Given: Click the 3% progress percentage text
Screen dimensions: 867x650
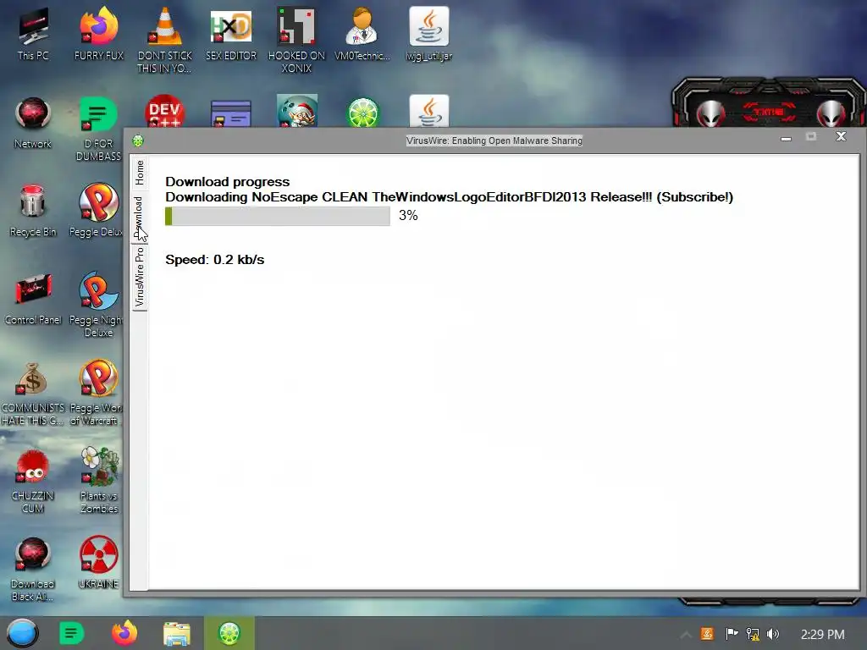Looking at the screenshot, I should coord(408,216).
